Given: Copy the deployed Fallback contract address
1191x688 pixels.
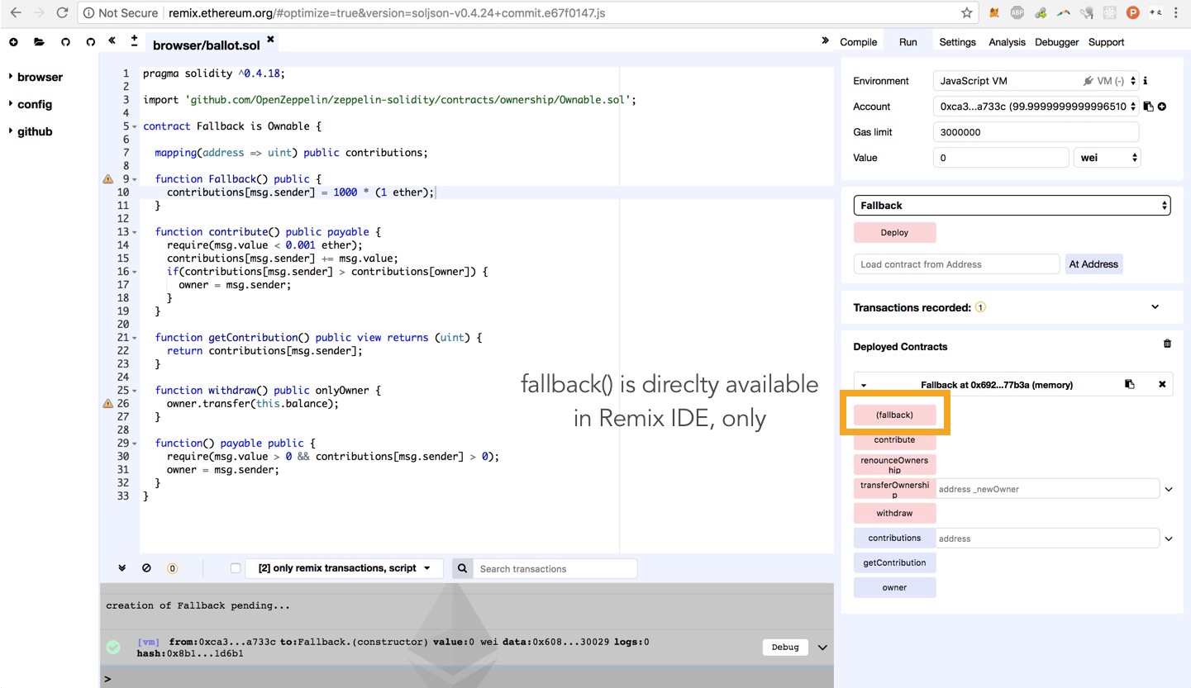Looking at the screenshot, I should [1129, 384].
